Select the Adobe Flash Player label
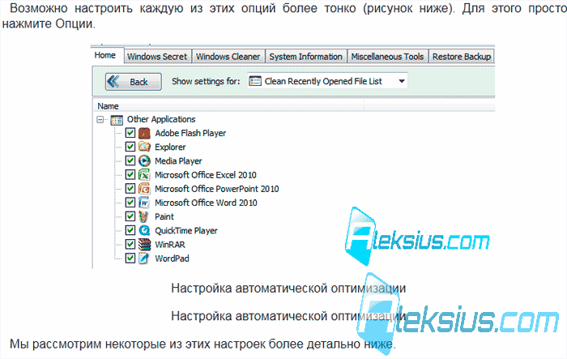Image resolution: width=567 pixels, height=359 pixels. click(190, 133)
